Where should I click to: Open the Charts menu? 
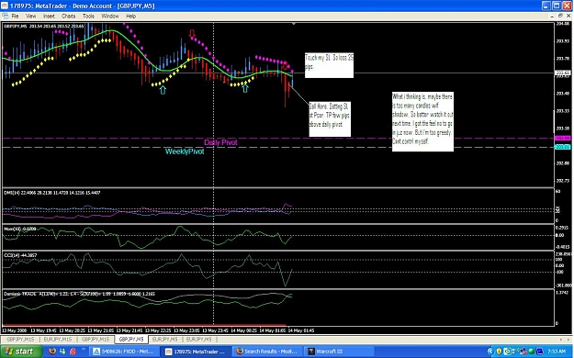coord(69,17)
